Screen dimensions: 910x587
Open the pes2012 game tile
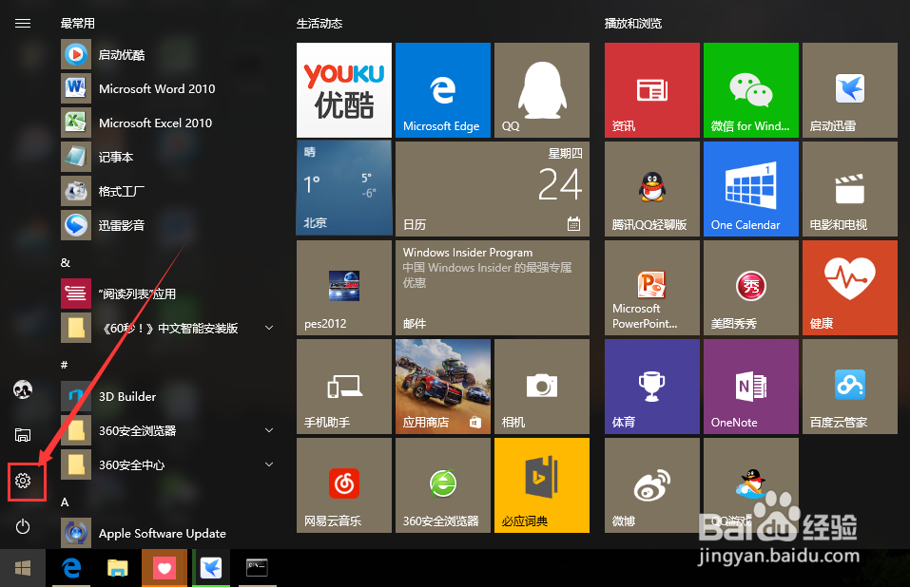click(x=344, y=288)
